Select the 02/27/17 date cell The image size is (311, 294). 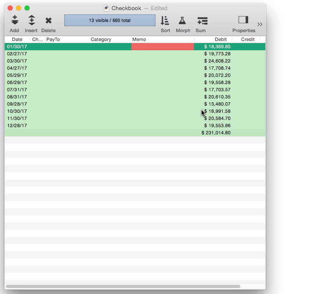click(17, 54)
